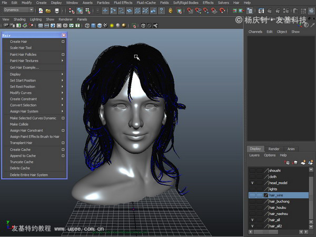Click the Save Scene disk icon

[x=57, y=11]
